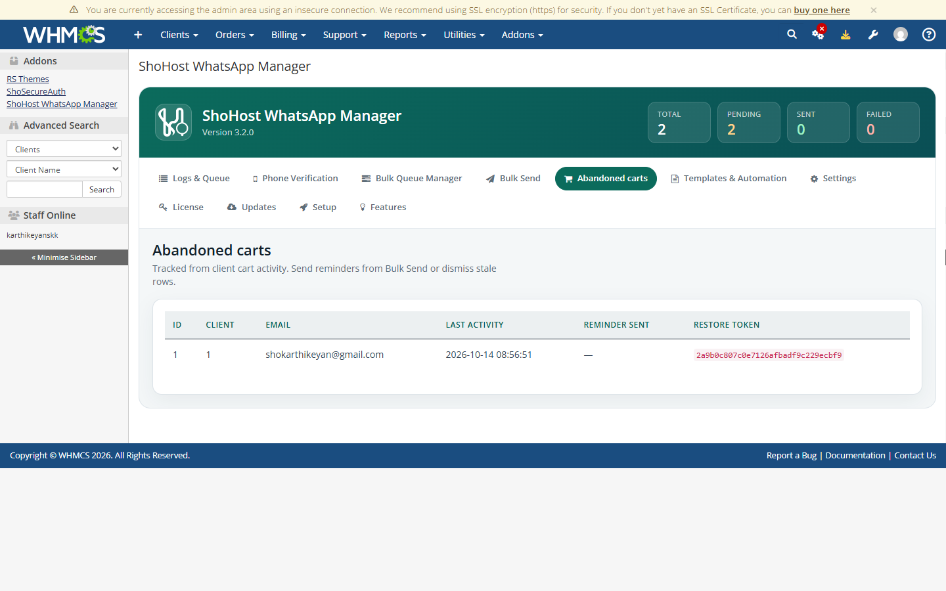Minimise the sidebar
Viewport: 946px width, 591px height.
(64, 257)
